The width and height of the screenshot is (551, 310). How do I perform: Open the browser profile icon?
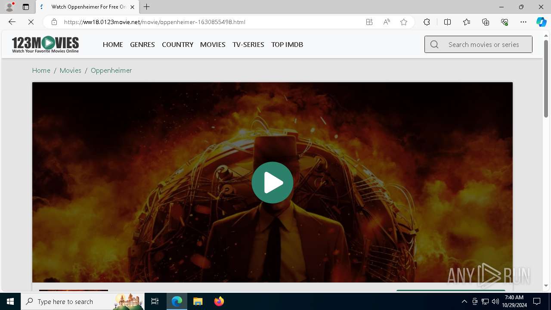click(x=9, y=7)
